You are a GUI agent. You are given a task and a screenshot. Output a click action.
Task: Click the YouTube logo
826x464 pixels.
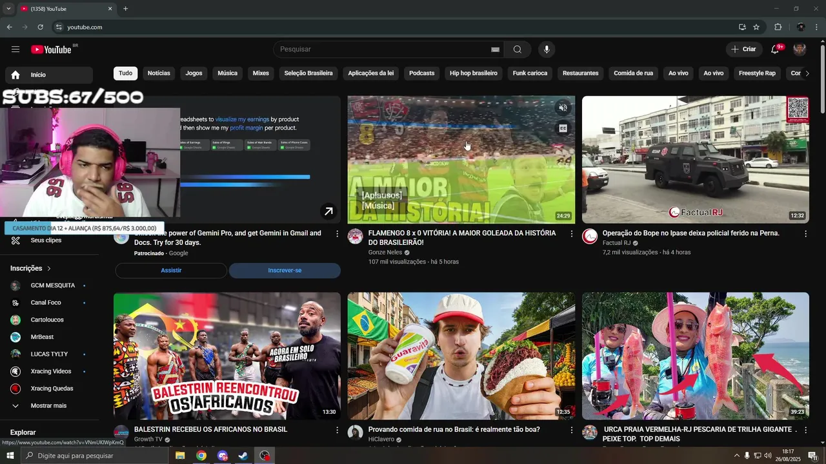coord(52,50)
